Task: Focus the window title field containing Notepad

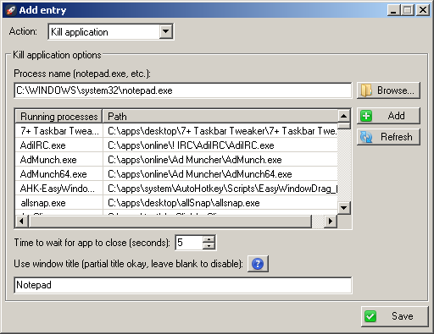Action: [183, 285]
